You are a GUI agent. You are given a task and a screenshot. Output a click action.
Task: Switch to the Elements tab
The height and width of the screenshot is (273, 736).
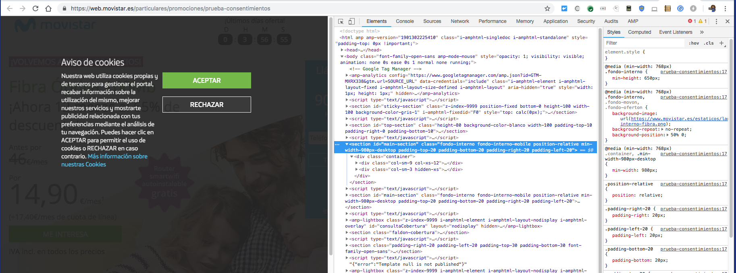376,21
